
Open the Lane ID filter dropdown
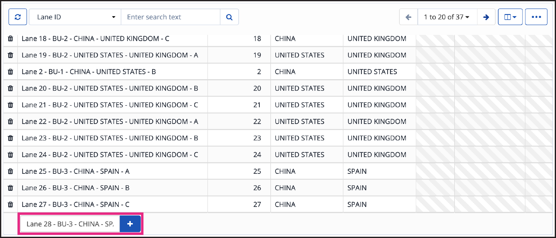pos(75,17)
